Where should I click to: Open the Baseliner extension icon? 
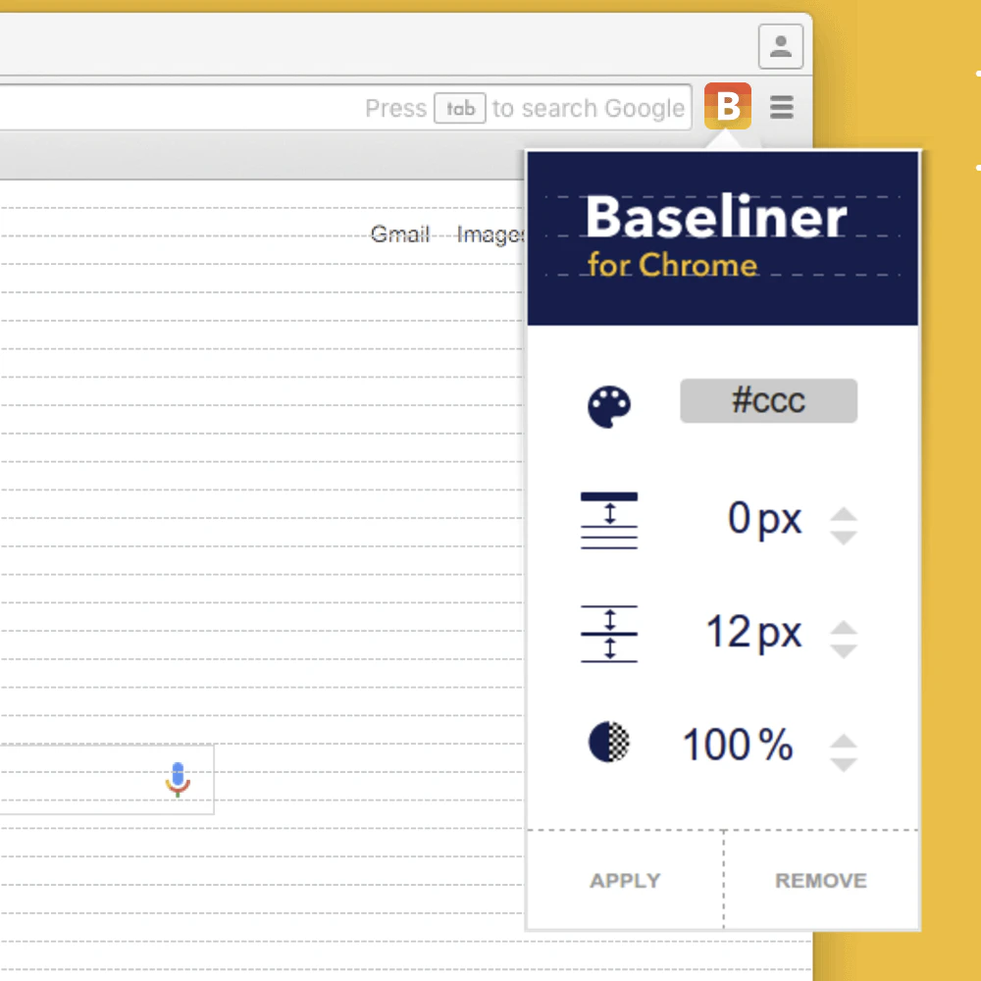pyautogui.click(x=727, y=106)
